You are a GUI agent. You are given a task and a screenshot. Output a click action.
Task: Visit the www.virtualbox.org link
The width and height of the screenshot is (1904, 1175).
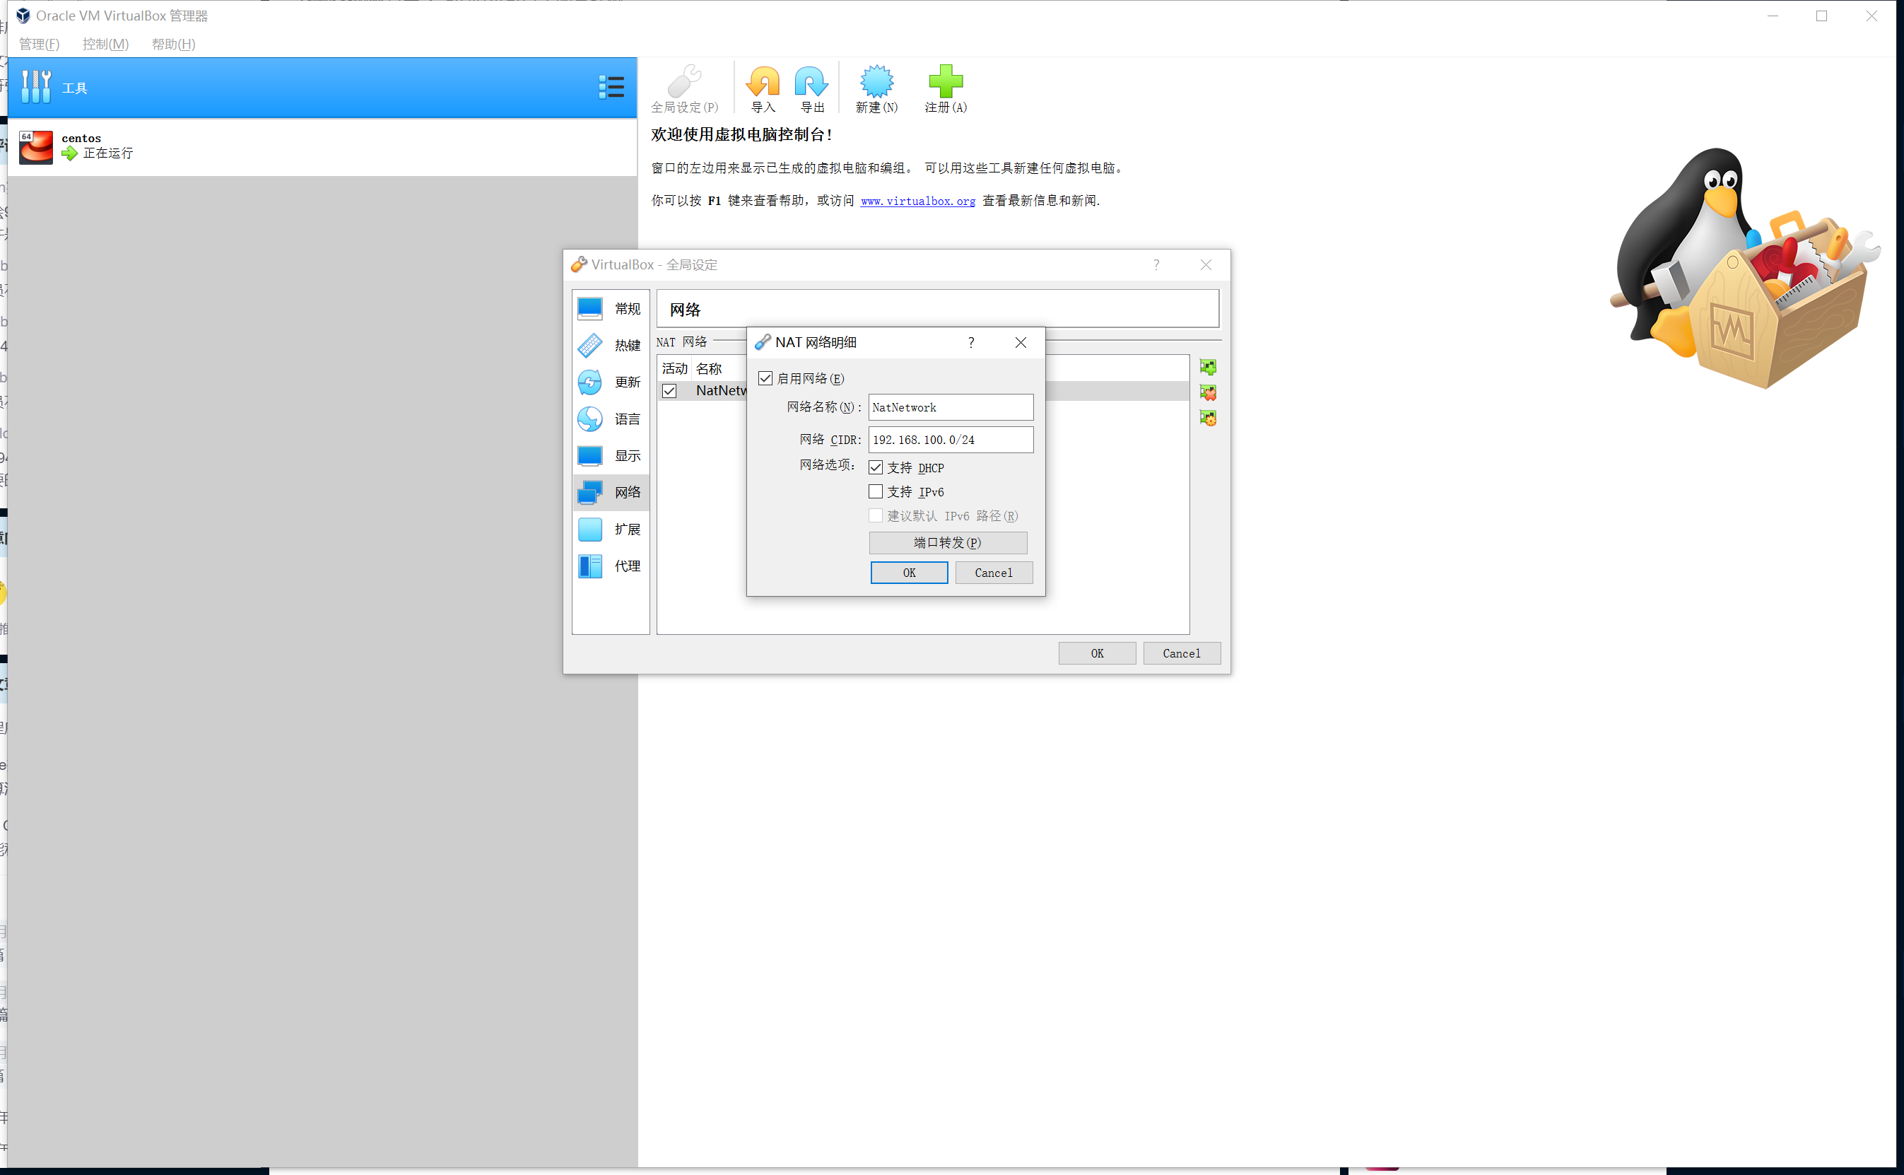pyautogui.click(x=917, y=201)
